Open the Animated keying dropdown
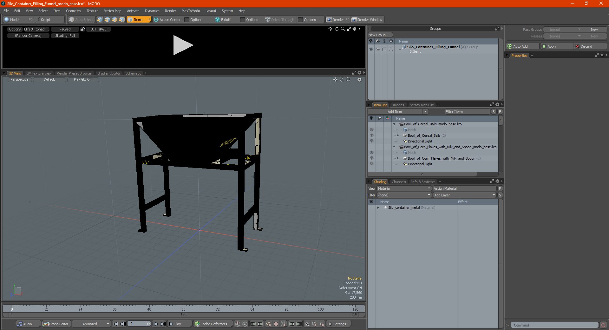 tap(91, 324)
